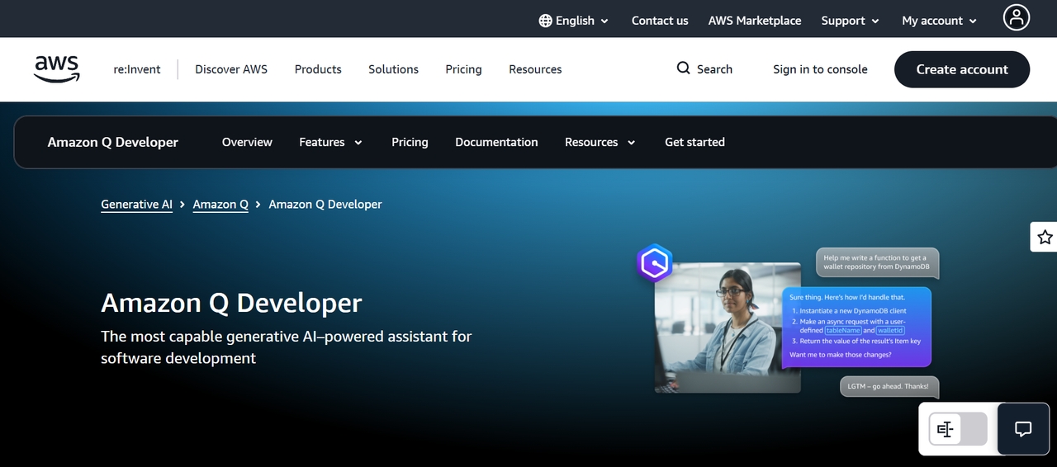
Task: Click the 'most capable generative AI' subtitle
Action: (287, 347)
